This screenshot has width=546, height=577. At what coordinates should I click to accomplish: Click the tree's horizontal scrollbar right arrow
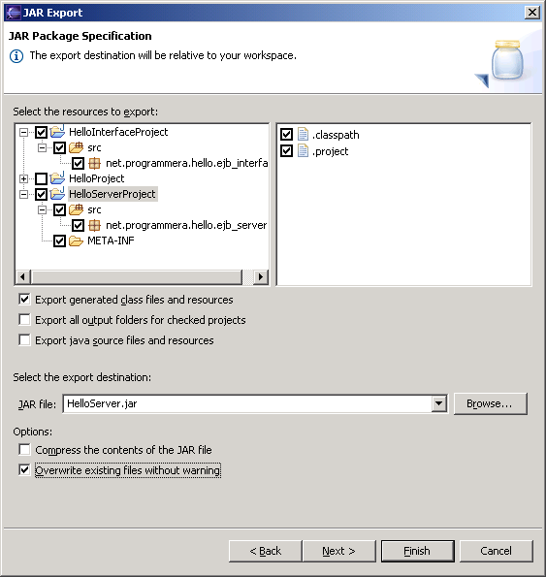(261, 276)
